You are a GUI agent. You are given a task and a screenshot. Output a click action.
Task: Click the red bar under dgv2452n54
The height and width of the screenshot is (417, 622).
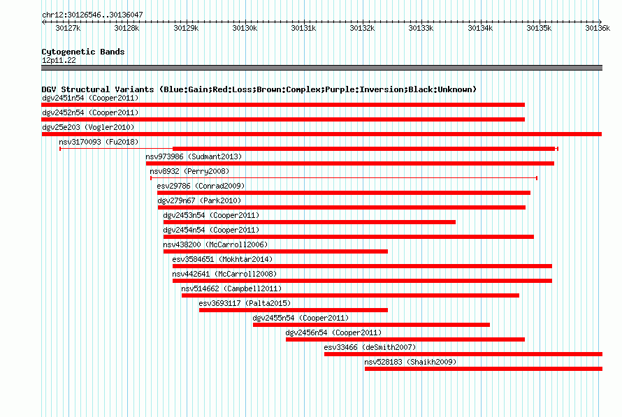[x=283, y=119]
